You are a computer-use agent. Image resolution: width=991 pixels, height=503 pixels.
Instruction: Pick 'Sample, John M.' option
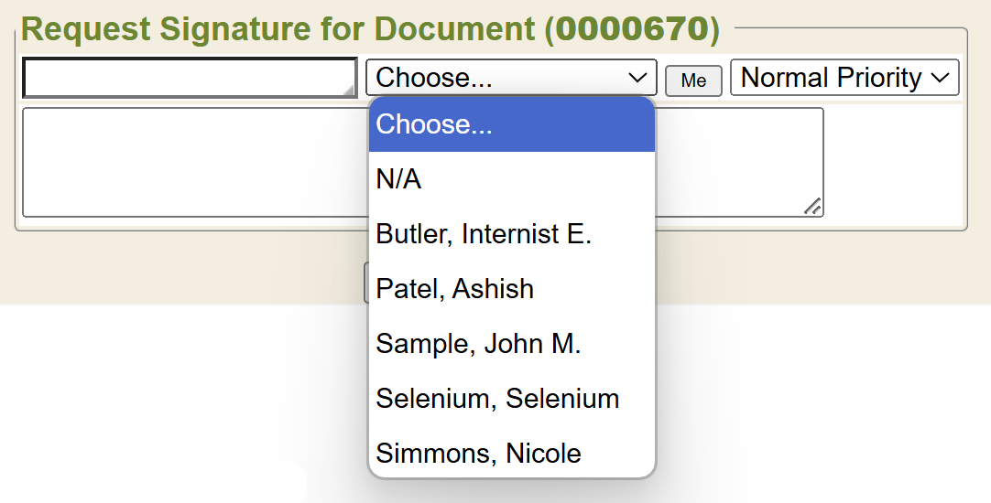coord(478,344)
